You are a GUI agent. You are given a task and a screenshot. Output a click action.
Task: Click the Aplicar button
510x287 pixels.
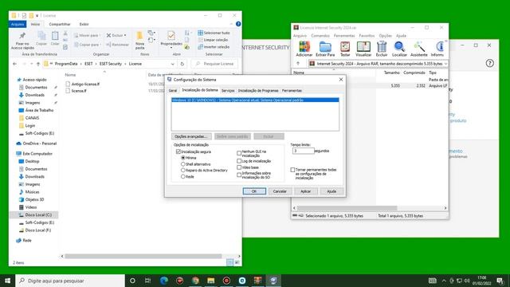click(x=305, y=191)
